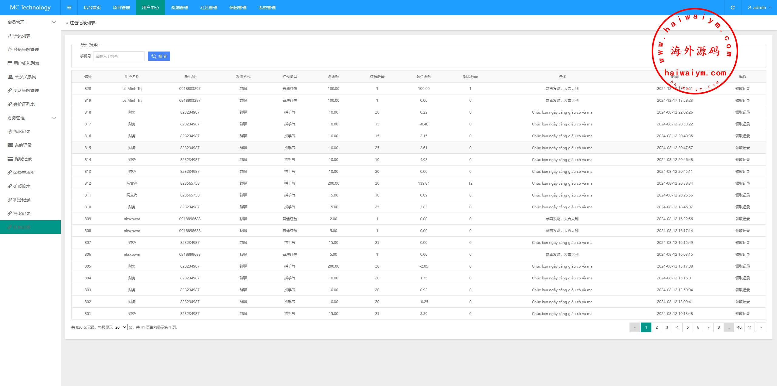The image size is (777, 386).
Task: Click the sidebar collapse hamburger icon
Action: pyautogui.click(x=69, y=8)
